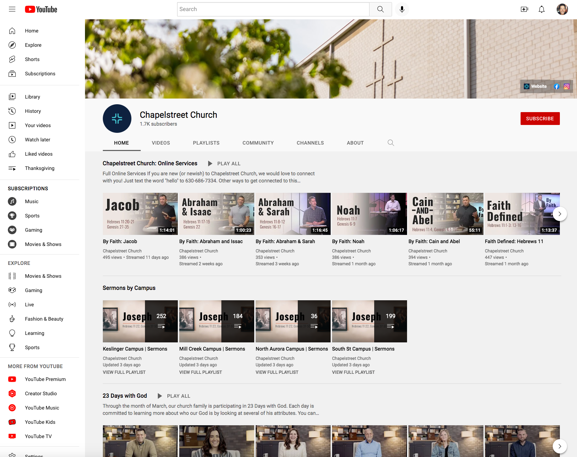Viewport: 577px width, 457px height.
Task: Open Movies & Shows in Explore
Action: 40,276
